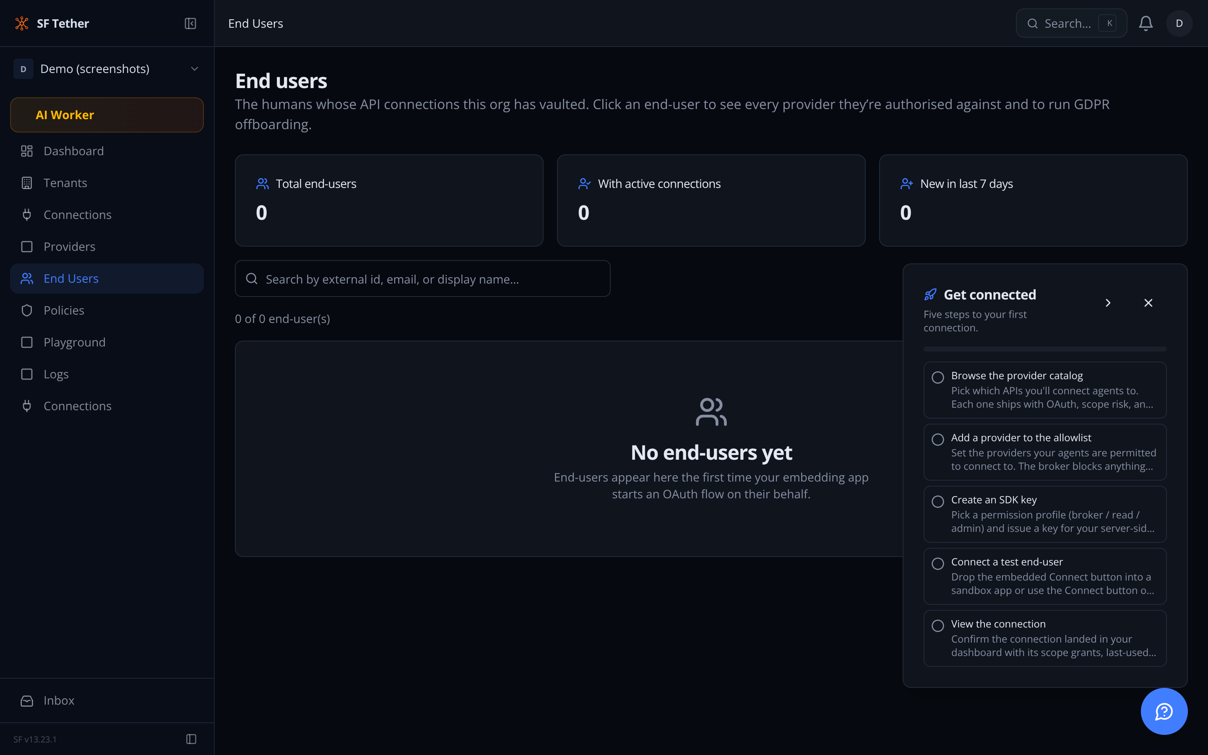Click the magnifier icon in end-user search
Viewport: 1208px width, 755px height.
[252, 279]
